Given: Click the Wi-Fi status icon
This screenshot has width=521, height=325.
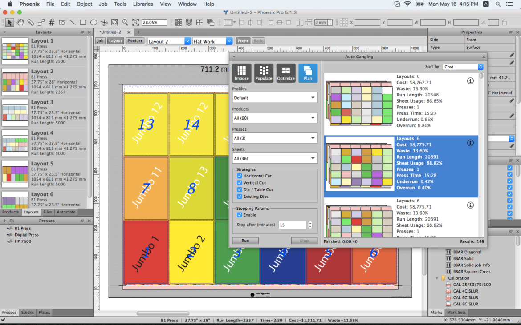Looking at the screenshot, I should (407, 4).
